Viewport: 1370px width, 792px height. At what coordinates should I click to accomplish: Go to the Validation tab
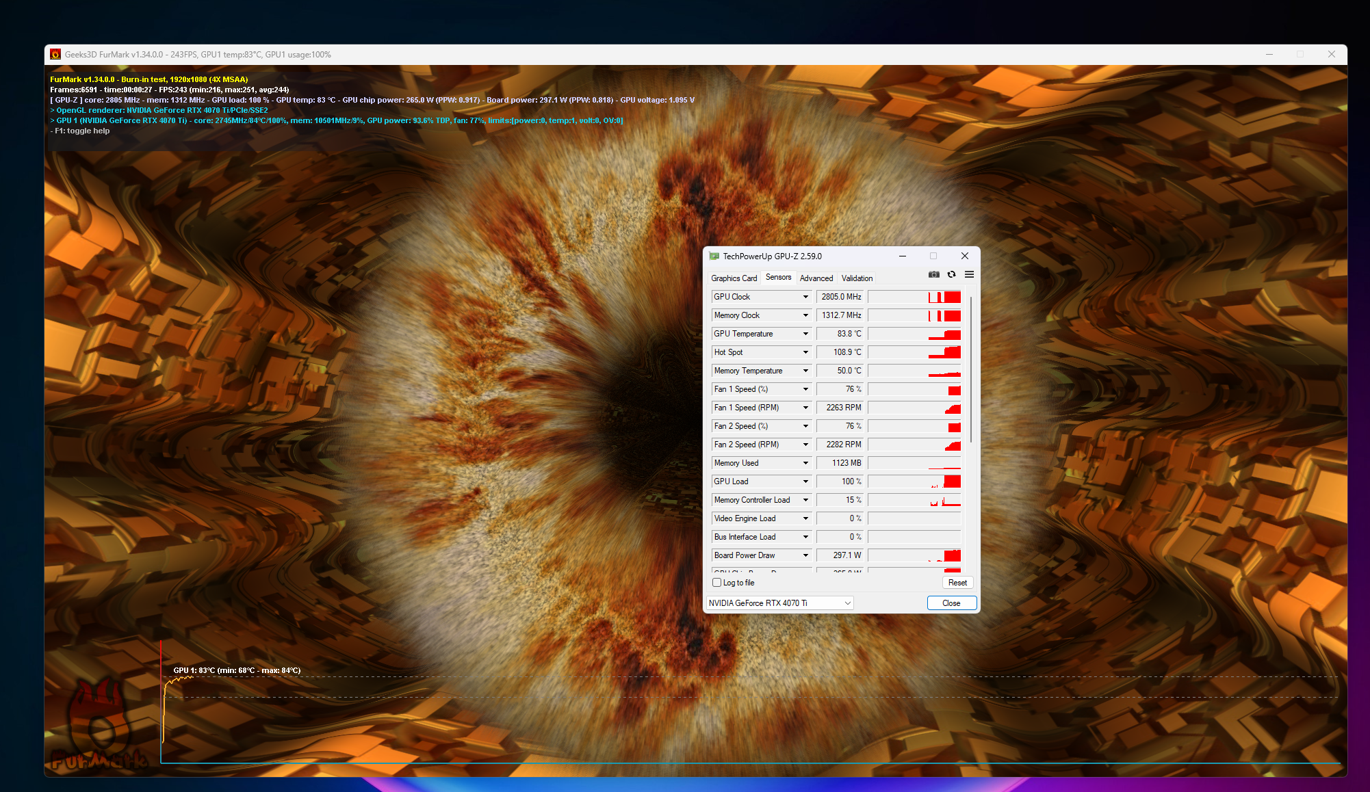coord(857,278)
